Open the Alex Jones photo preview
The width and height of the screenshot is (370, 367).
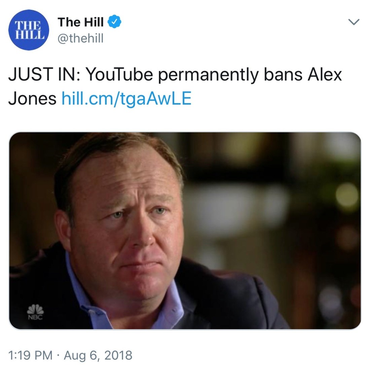185,231
